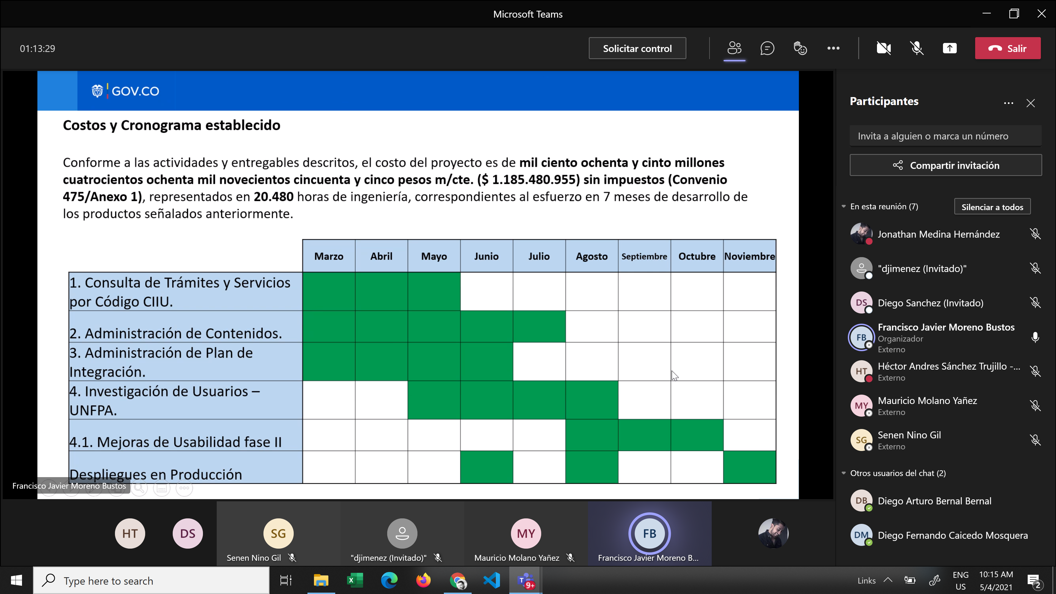Open Chrome from taskbar
The image size is (1056, 594).
(x=458, y=581)
